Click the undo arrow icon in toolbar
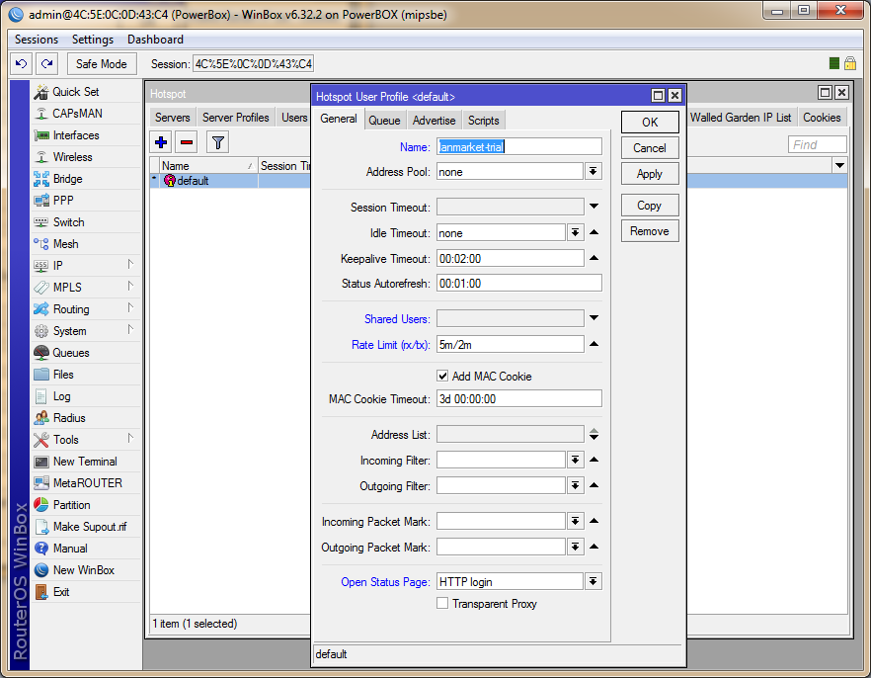 pyautogui.click(x=22, y=63)
